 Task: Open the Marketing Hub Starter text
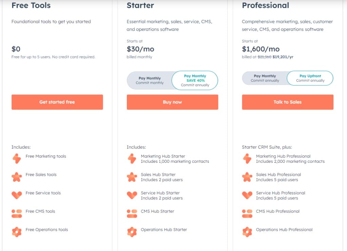(x=163, y=156)
